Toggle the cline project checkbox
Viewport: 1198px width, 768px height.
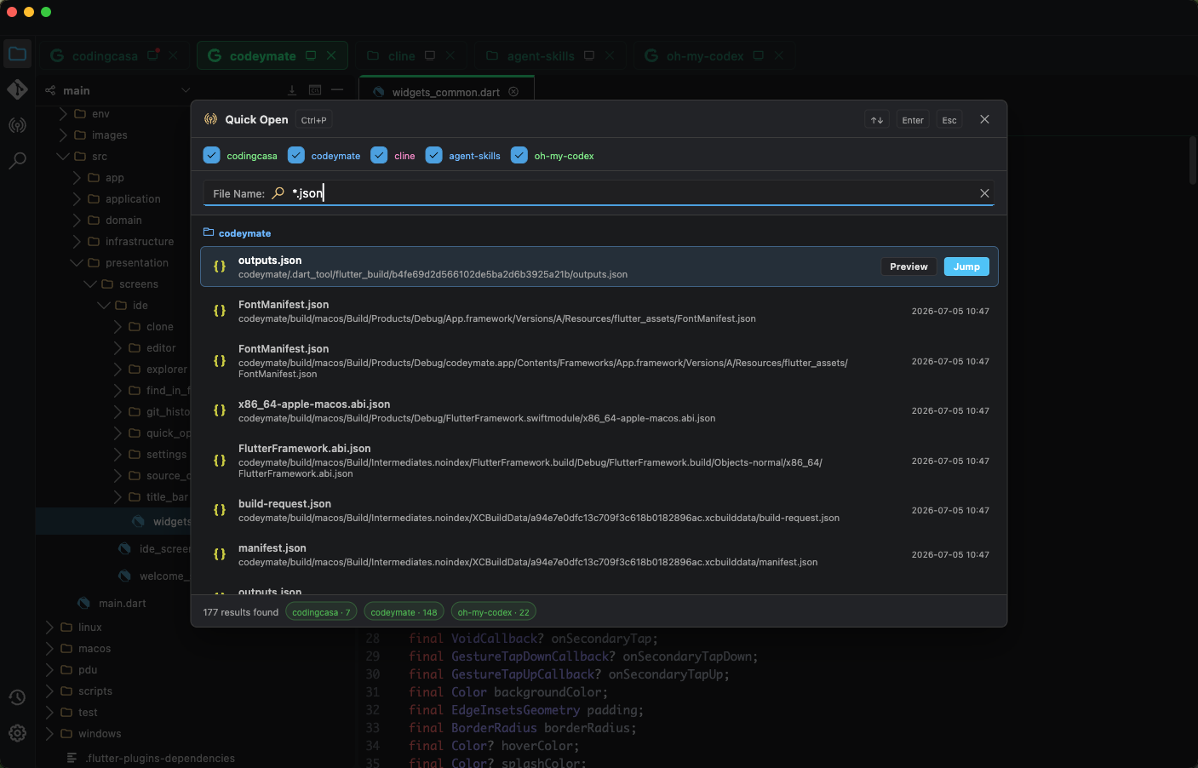tap(380, 155)
